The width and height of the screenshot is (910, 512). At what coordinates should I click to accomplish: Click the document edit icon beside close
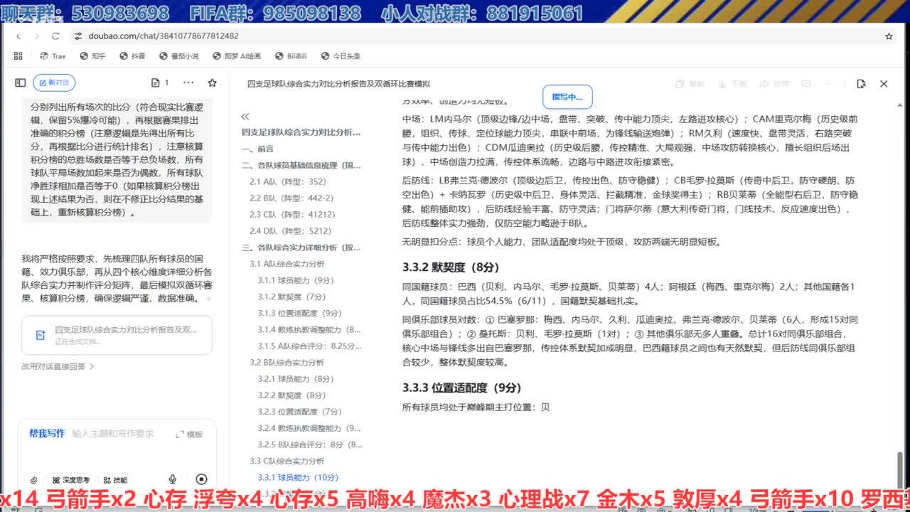click(x=861, y=84)
